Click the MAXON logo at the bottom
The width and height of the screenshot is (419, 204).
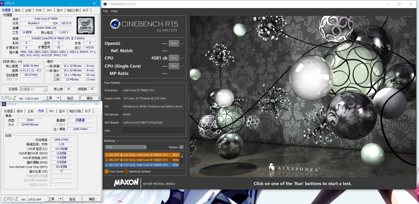(126, 183)
